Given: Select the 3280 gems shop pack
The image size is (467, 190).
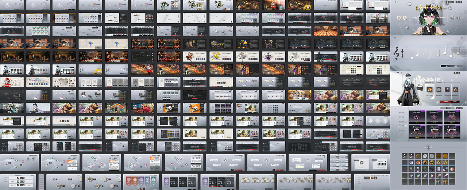Looking at the screenshot, I should [x=434, y=132].
